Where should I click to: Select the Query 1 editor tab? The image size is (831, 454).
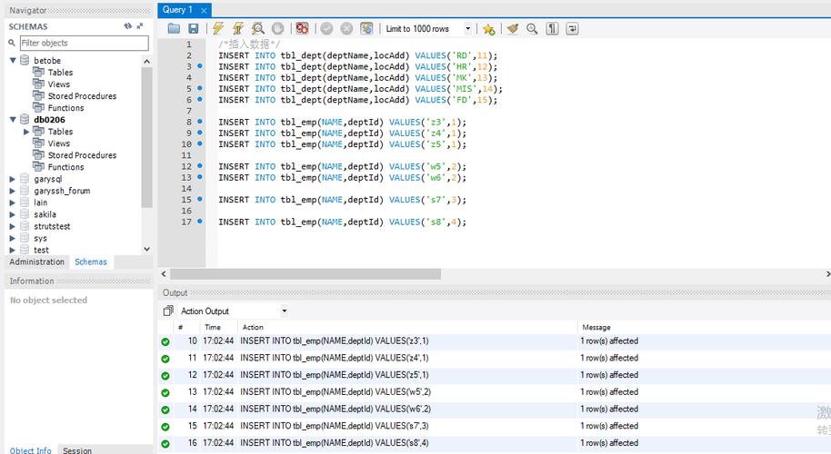pos(177,10)
